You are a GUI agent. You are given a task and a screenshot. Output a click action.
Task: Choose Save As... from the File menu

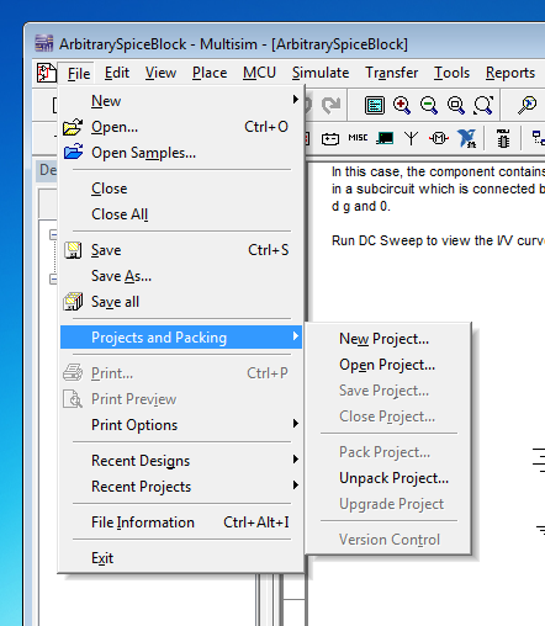coord(181,276)
